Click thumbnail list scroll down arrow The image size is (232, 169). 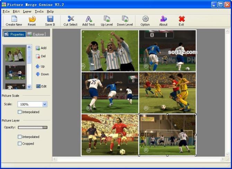29,87
